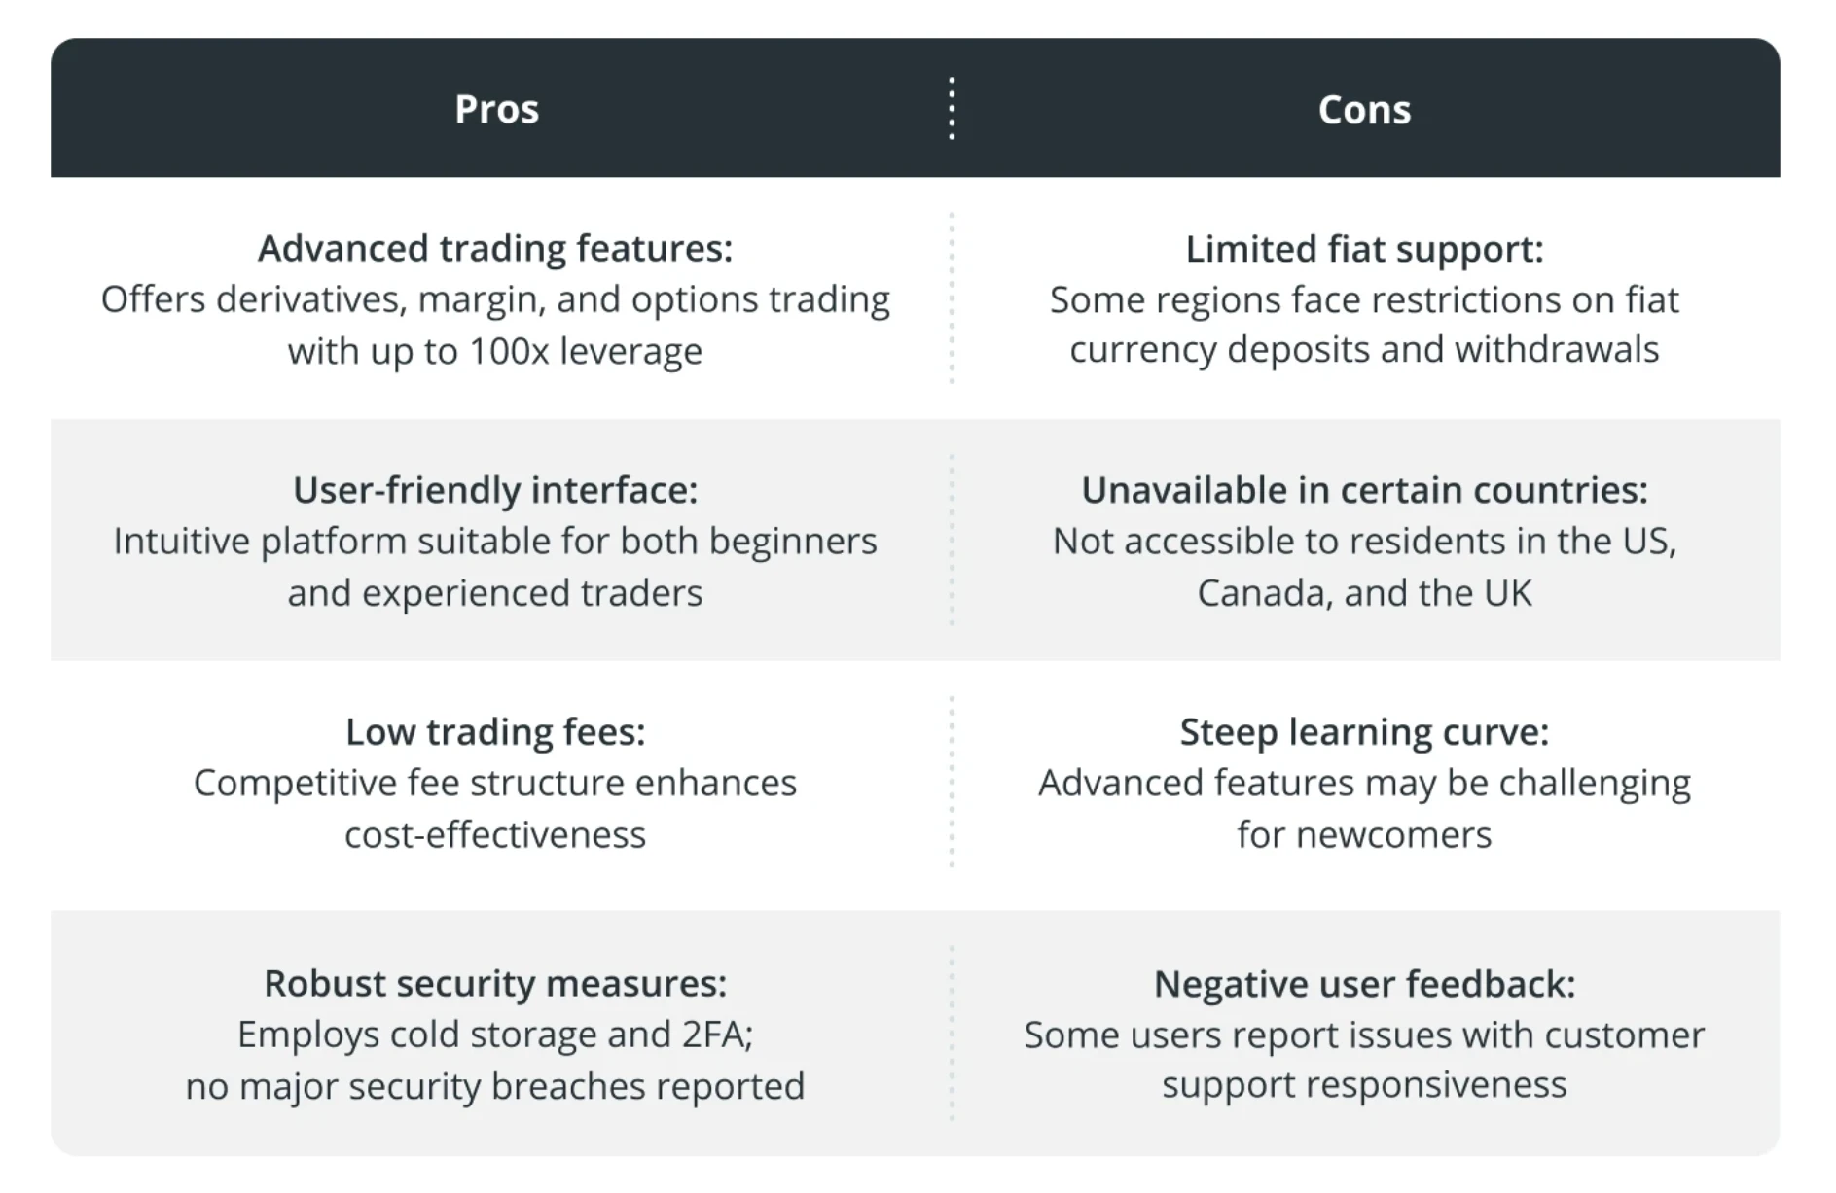Select the "Steep learning curve:" heading
Screen dimensions: 1836x1193
tap(1364, 732)
